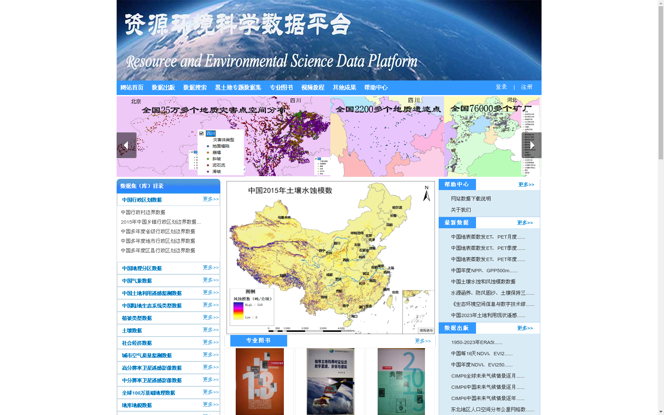The image size is (664, 415).
Task: Expand 更多>> beside 城市空气质量监测数据
Action: click(211, 355)
